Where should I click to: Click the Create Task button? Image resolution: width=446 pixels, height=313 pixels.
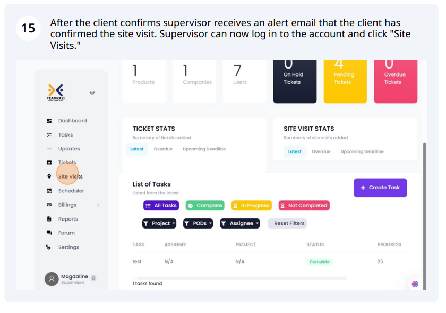tap(380, 188)
